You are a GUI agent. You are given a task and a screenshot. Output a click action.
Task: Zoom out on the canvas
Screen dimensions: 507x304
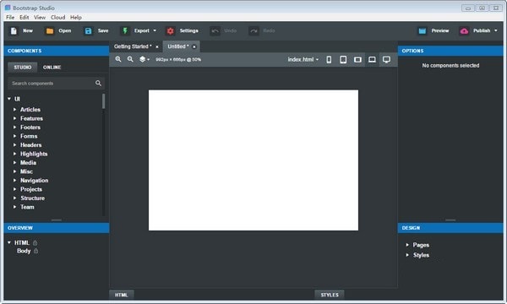tap(130, 59)
